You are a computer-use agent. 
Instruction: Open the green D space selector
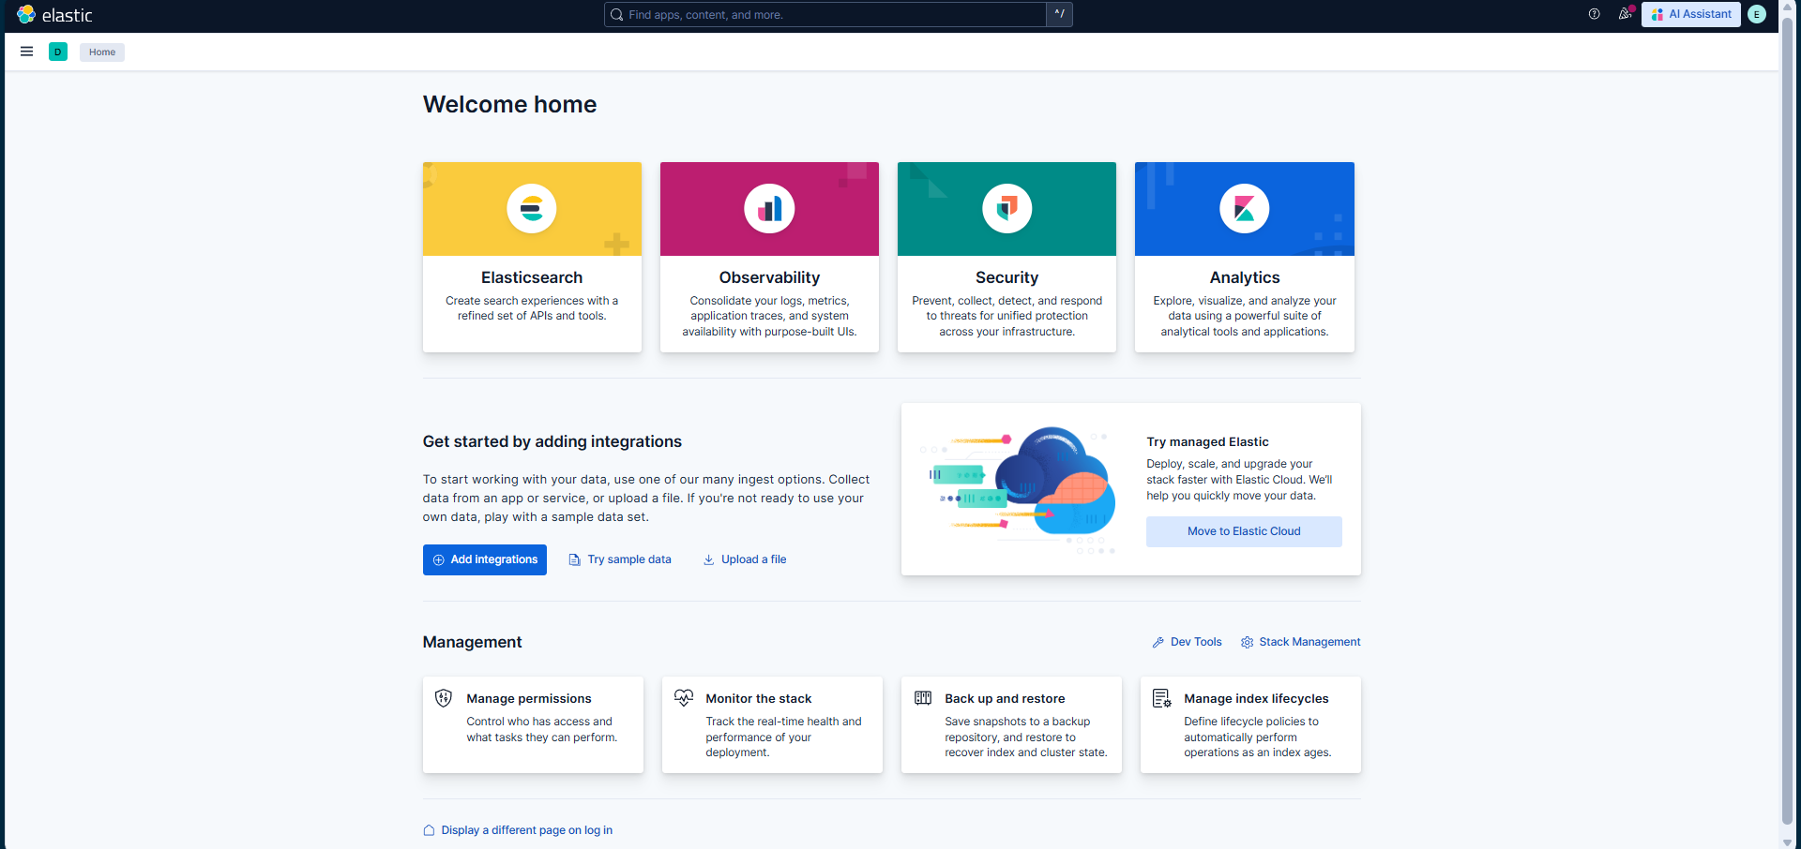point(58,52)
